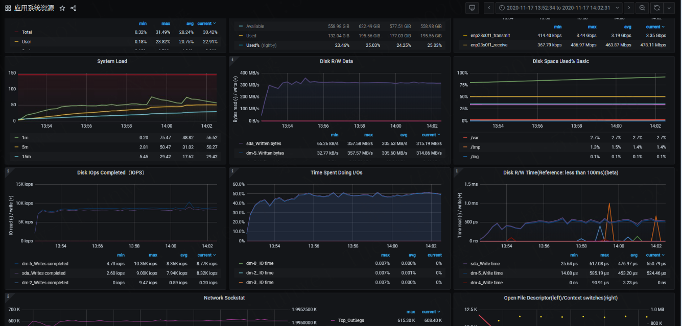The width and height of the screenshot is (682, 326).
Task: Zoom out the time range
Action: pyautogui.click(x=642, y=8)
